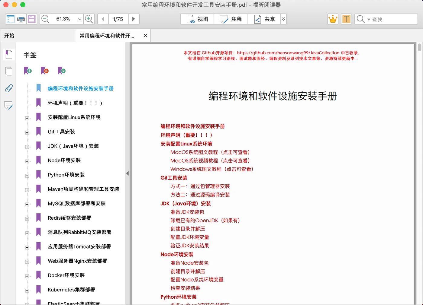Open the zoom percentage dropdown
The height and width of the screenshot is (305, 423).
pos(80,19)
